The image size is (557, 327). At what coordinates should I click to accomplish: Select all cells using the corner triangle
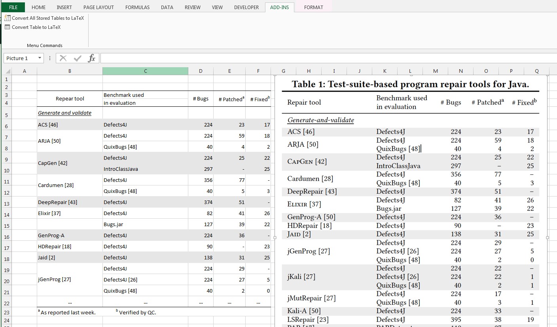point(8,71)
